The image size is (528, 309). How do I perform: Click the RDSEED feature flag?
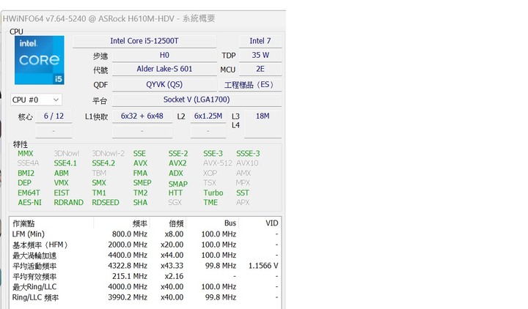coord(106,203)
